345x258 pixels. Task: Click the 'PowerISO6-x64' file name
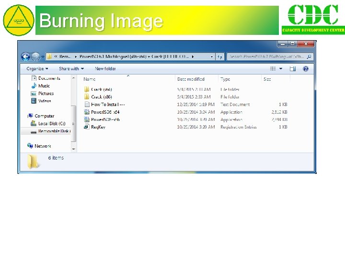tap(105, 112)
